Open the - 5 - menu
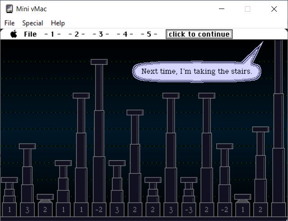This screenshot has width=288, height=221. [149, 34]
